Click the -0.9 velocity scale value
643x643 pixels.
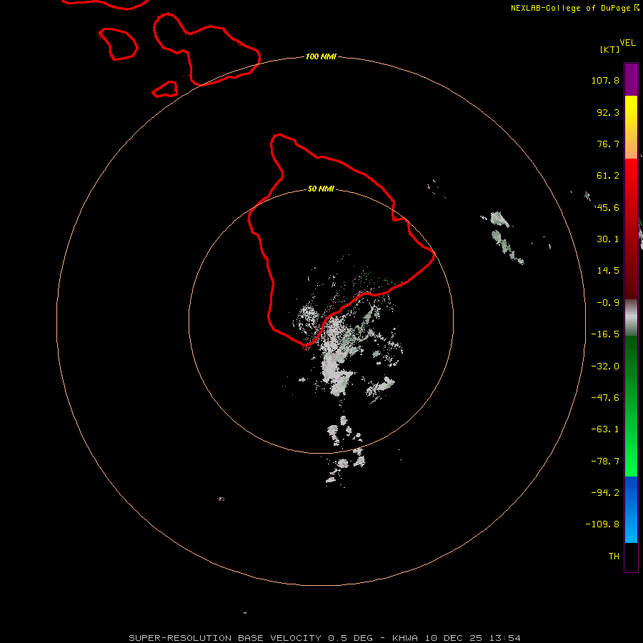coord(608,303)
